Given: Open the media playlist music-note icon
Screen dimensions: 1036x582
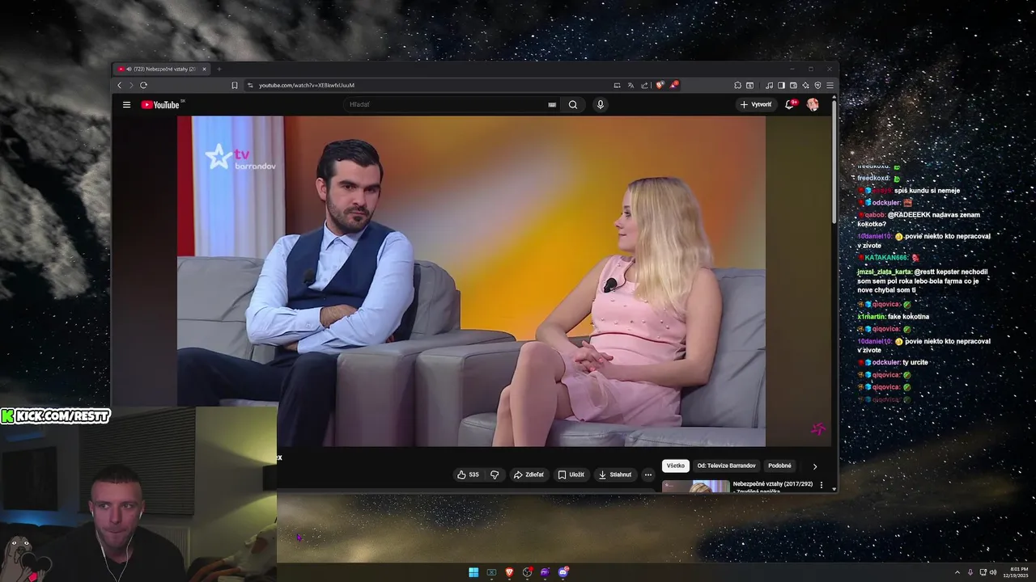Looking at the screenshot, I should 769,85.
